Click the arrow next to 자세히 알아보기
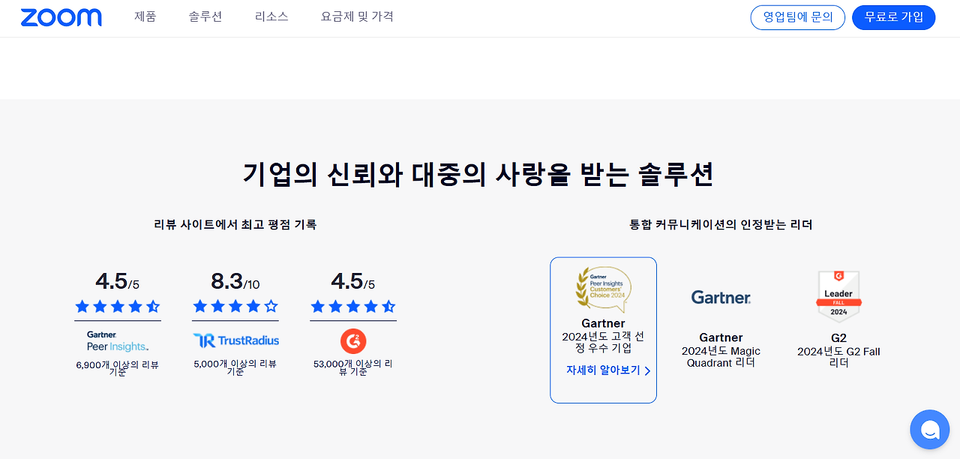The width and height of the screenshot is (960, 459). click(647, 370)
